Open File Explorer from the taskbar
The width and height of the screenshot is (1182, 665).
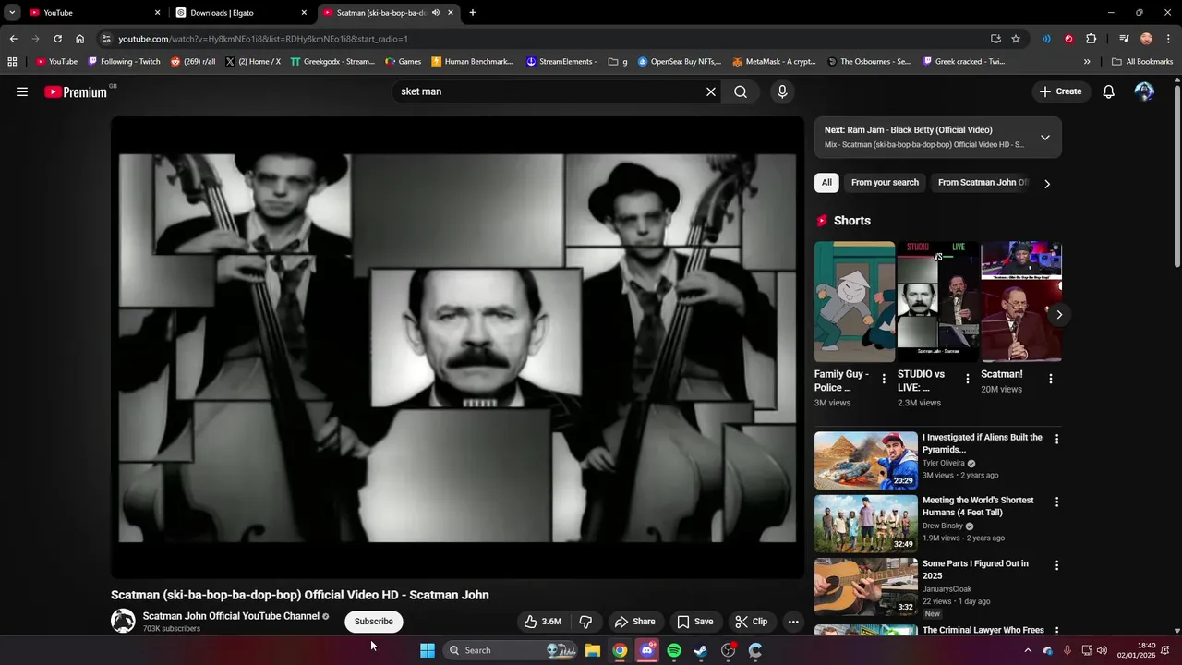[x=593, y=650]
